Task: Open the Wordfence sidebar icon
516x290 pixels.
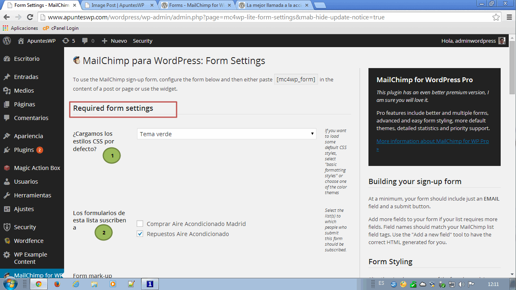Action: pos(7,241)
